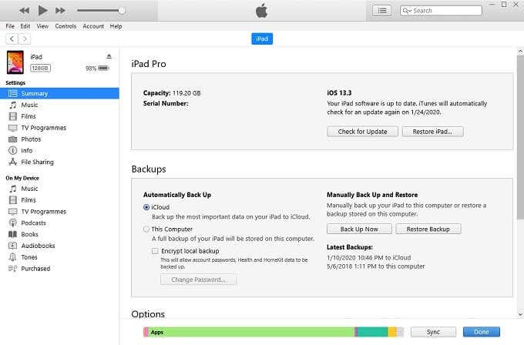Open Info settings
This screenshot has height=345, width=524.
pyautogui.click(x=26, y=150)
